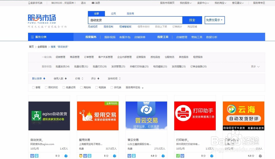This screenshot has width=275, height=159.
Task: Enable the 免费试用 checkbox
Action: [x=64, y=87]
